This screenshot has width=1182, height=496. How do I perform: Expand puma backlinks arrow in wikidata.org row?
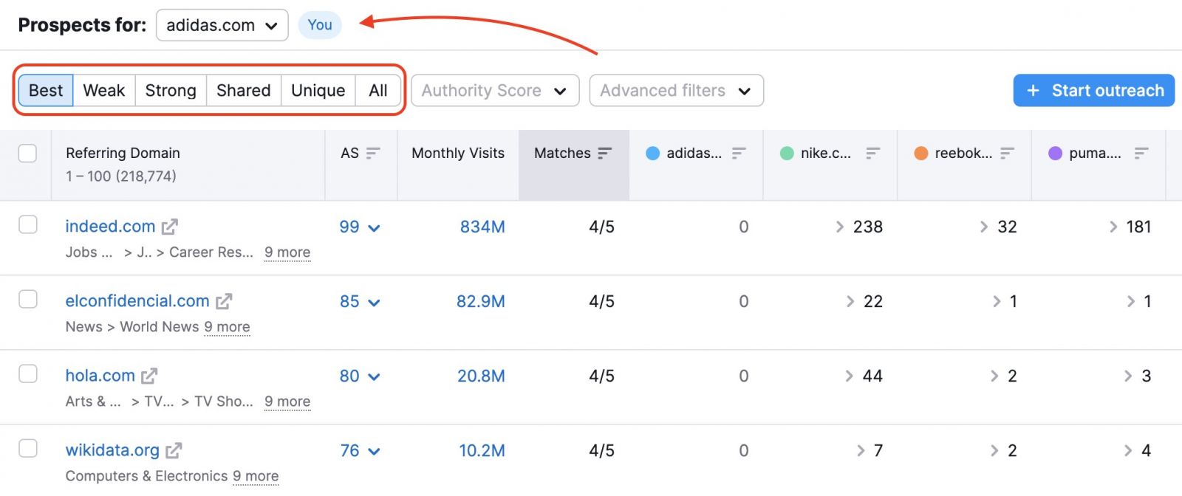click(1128, 450)
